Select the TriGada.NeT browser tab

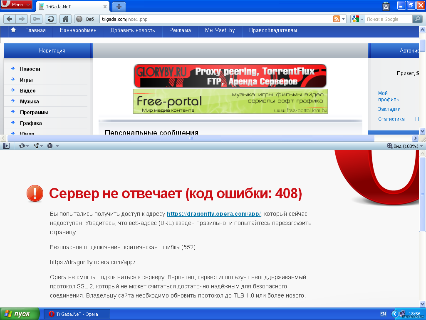pos(73,7)
